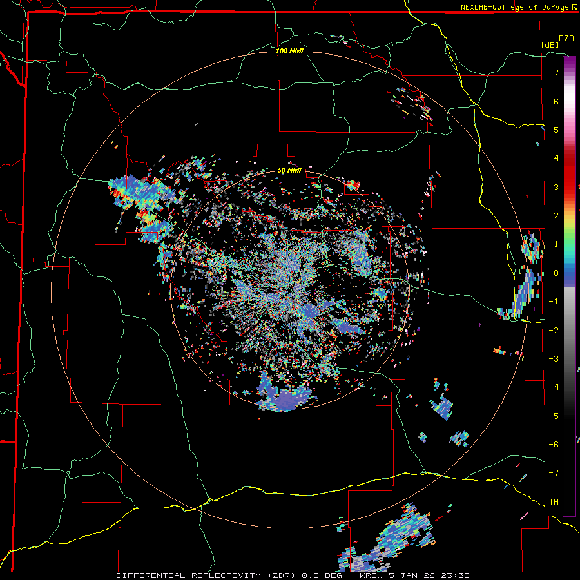
Task: Click the [dB] unit label
Action: pyautogui.click(x=550, y=44)
